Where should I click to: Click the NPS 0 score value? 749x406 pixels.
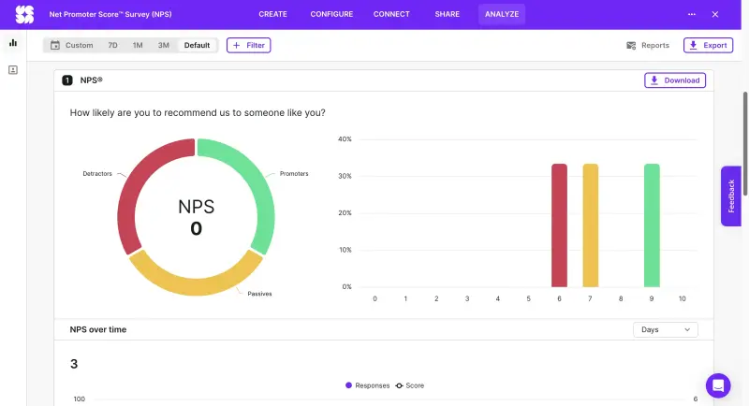point(196,228)
